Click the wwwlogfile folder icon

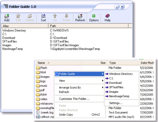38,108
